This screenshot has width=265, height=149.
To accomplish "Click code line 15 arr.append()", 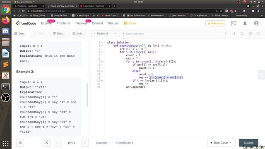I will [135, 87].
